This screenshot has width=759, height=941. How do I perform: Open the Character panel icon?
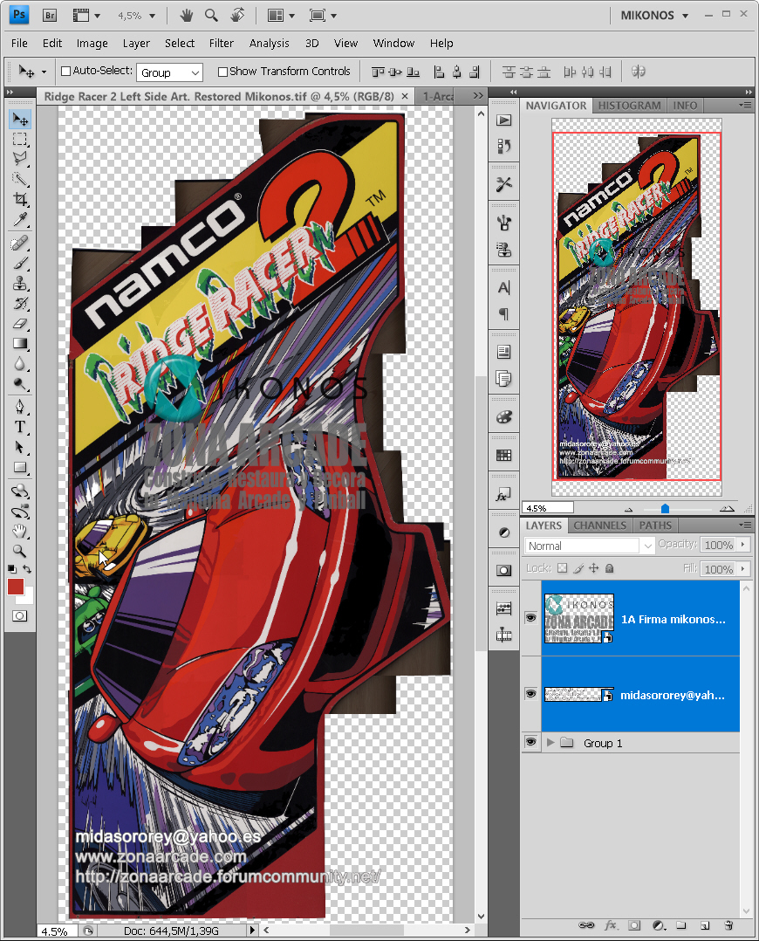pos(504,288)
